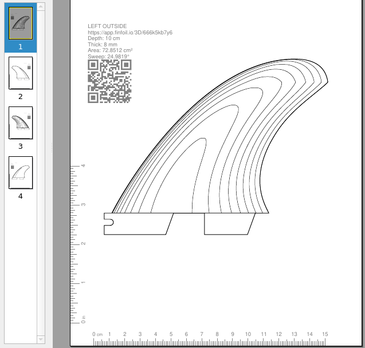Click the 'Depth: 10 cm' text
Viewport: 365px width, 348px height.
point(104,38)
